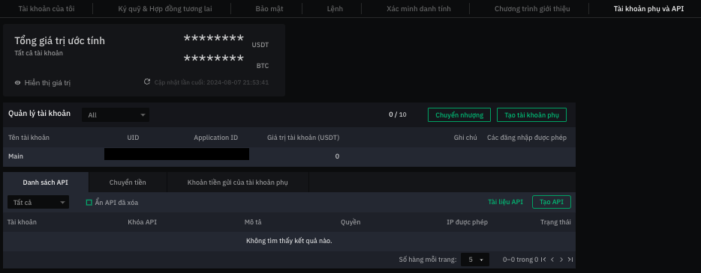Viewport: 701px width, 273px height.
Task: Toggle the Ẩn API đã xóa checkbox
Action: click(89, 203)
